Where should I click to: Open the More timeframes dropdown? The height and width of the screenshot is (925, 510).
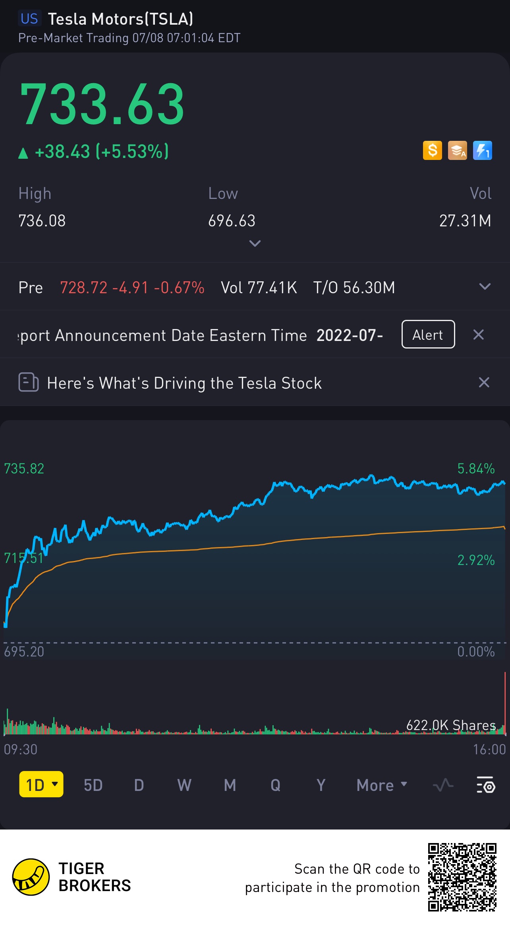click(381, 785)
